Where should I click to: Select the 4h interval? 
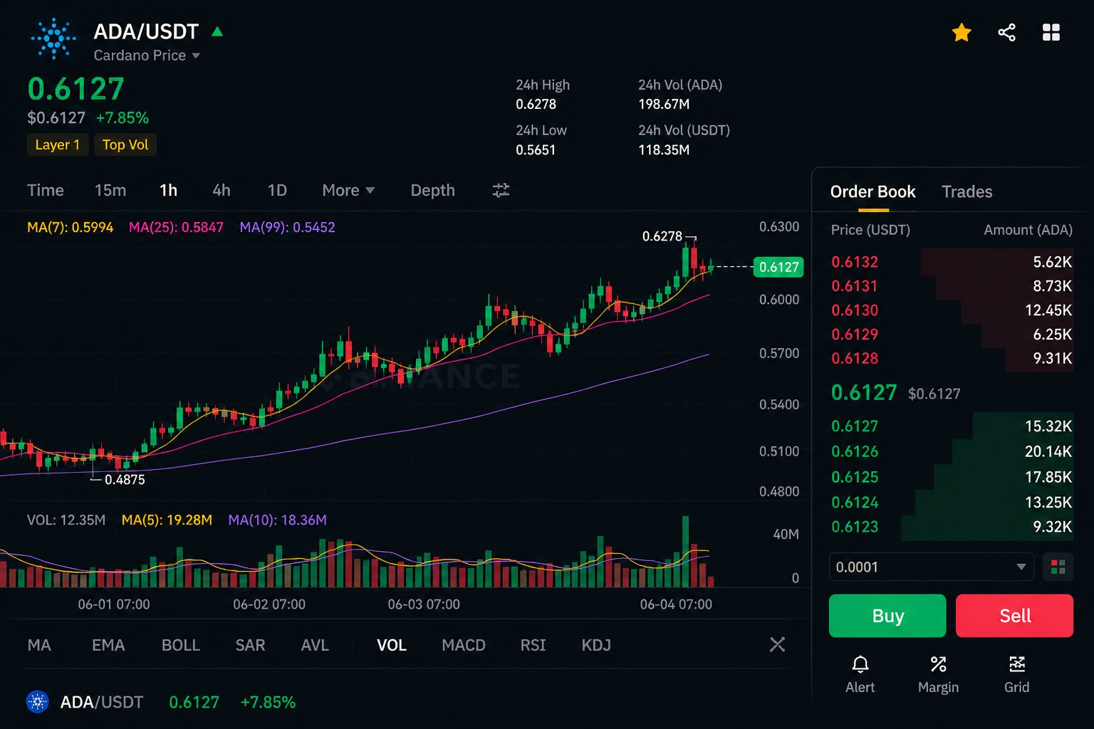(222, 190)
